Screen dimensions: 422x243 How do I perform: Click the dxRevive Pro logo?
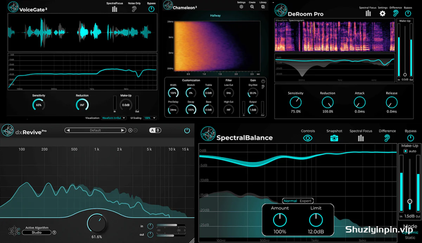[7, 130]
